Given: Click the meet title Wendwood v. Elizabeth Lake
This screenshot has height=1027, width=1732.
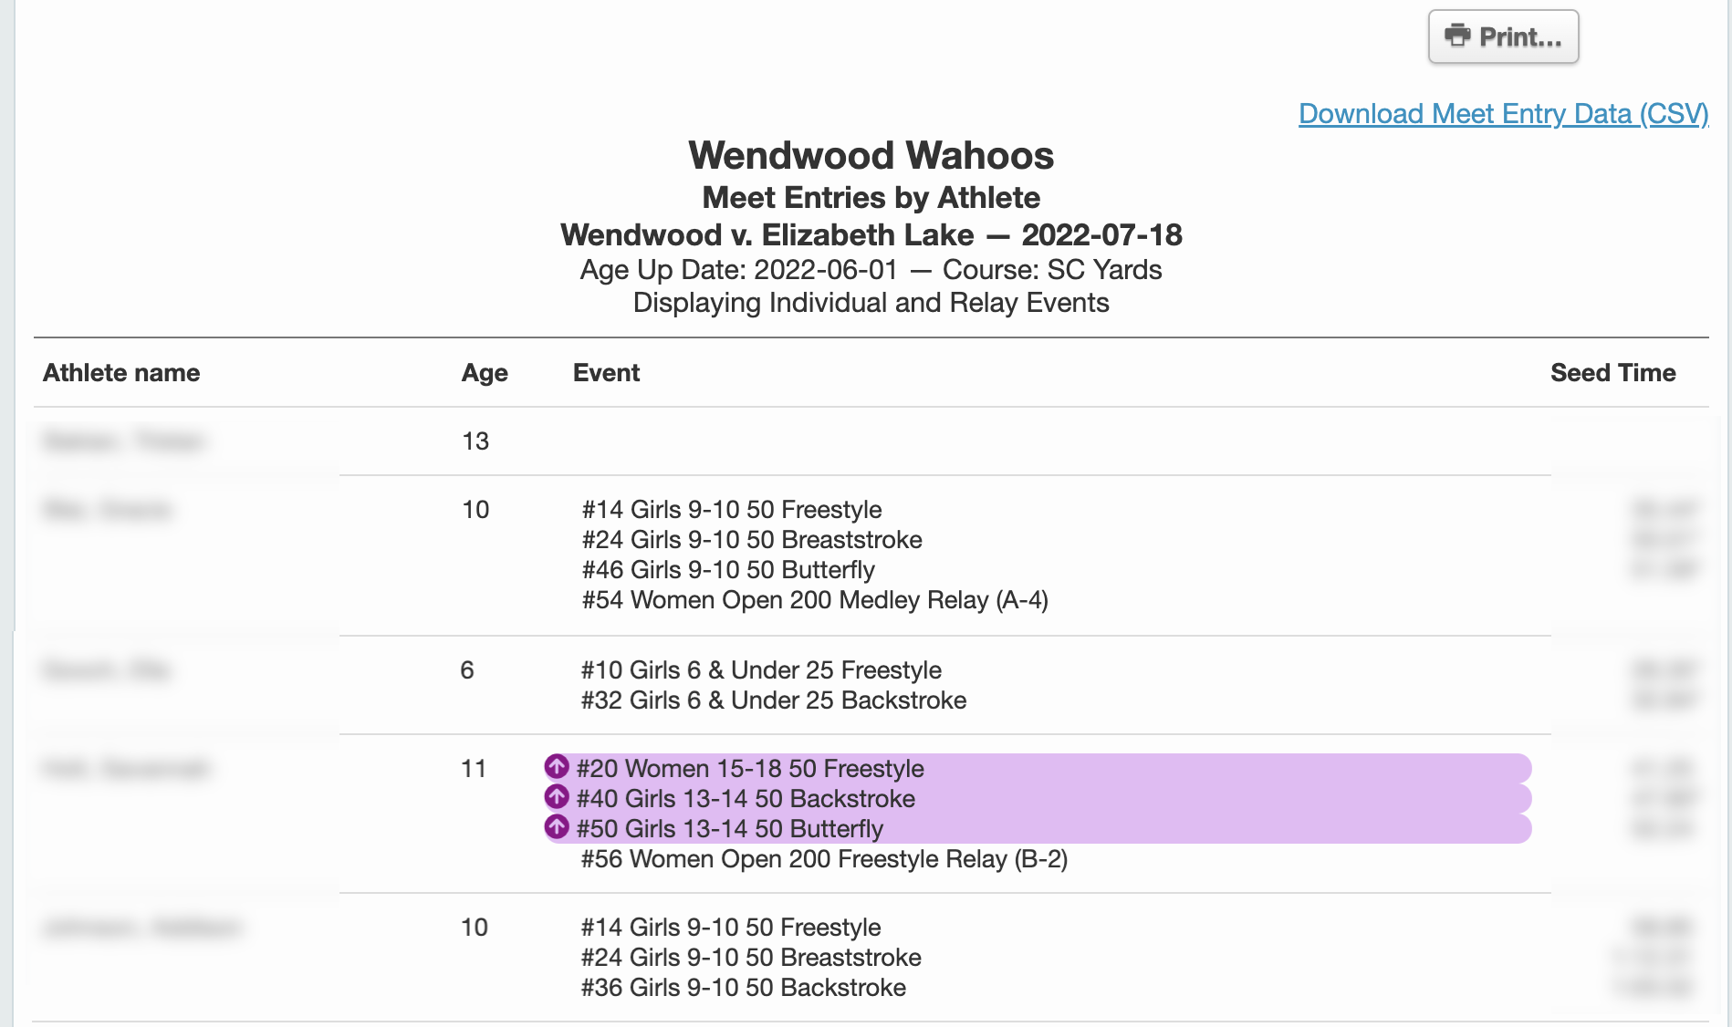Looking at the screenshot, I should click(x=870, y=234).
